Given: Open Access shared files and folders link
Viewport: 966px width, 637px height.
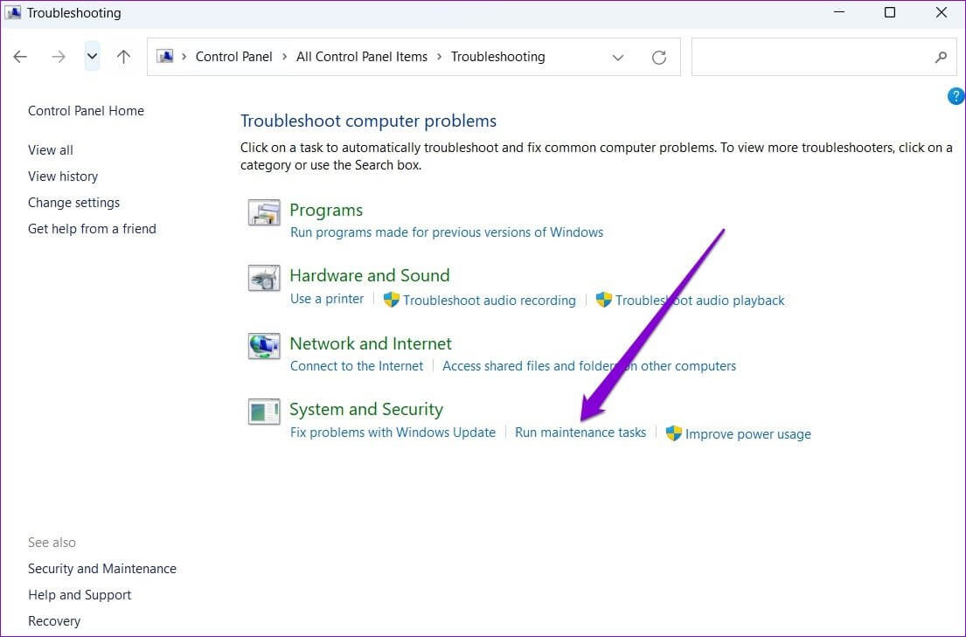Looking at the screenshot, I should tap(589, 366).
